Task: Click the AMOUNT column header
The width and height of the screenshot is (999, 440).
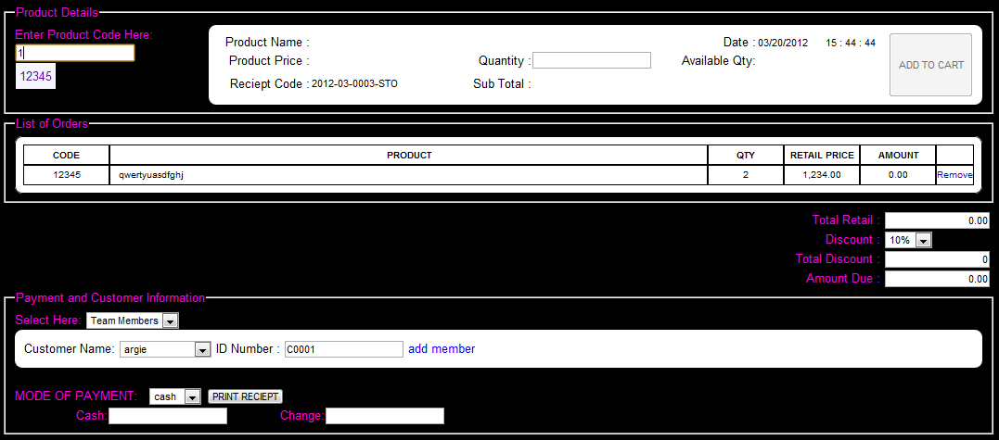Action: pyautogui.click(x=898, y=155)
